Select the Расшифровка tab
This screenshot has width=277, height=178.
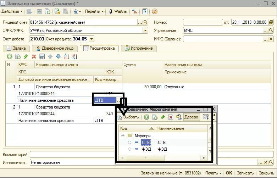click(x=99, y=48)
